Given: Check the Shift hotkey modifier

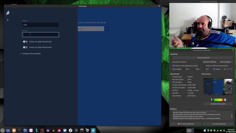Looking at the screenshot, I should click(x=194, y=69).
